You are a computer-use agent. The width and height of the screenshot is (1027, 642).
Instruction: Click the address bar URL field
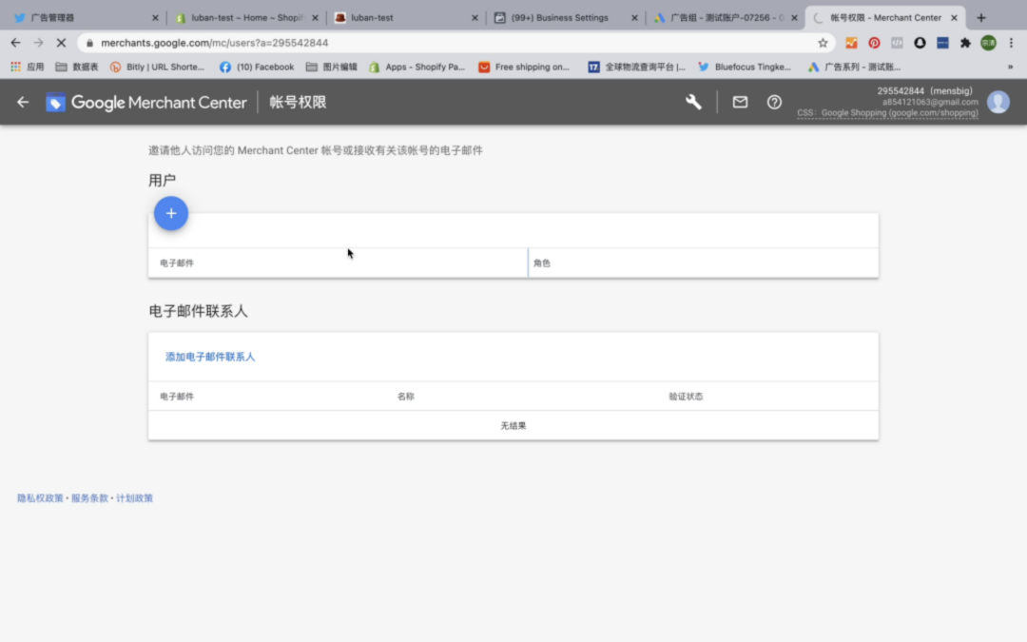point(455,43)
